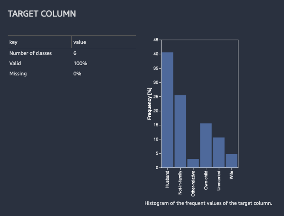
Task: Click the 45 tick on the y-axis
Action: coord(155,40)
